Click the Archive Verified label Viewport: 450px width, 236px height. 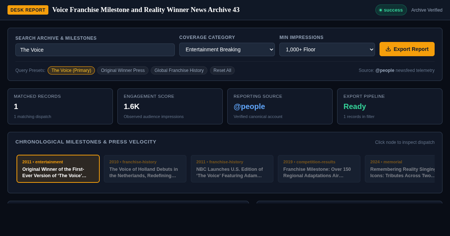coord(427,10)
